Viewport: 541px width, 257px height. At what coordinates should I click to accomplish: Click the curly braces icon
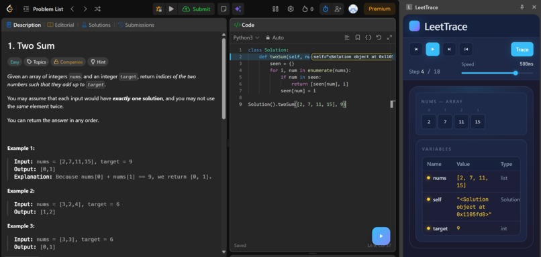pyautogui.click(x=368, y=37)
